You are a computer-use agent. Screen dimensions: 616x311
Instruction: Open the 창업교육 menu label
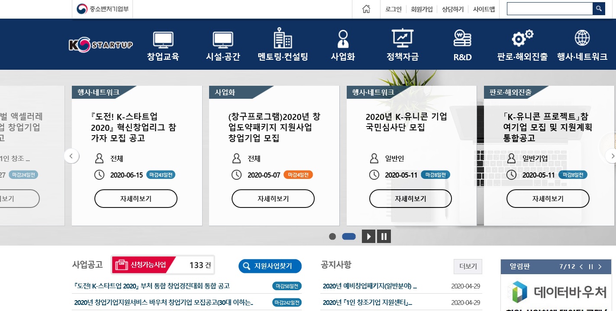163,57
